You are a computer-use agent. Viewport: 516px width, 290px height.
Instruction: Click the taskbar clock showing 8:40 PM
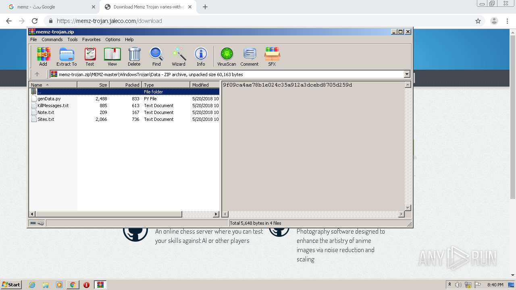pos(495,285)
